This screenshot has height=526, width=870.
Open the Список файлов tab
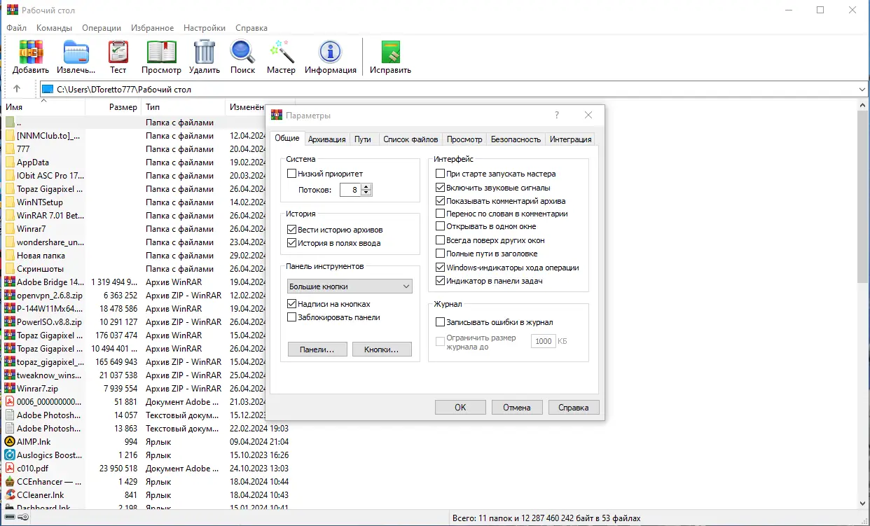pyautogui.click(x=410, y=139)
